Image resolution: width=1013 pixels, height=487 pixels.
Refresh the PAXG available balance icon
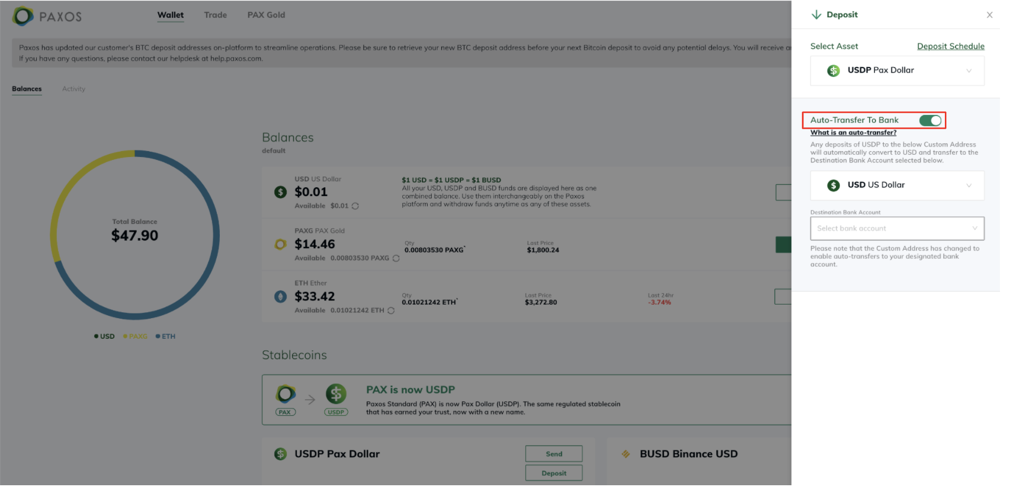click(396, 258)
